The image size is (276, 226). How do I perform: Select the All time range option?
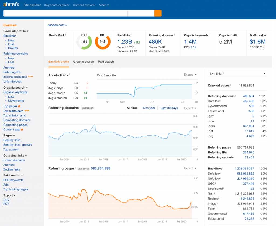[132, 108]
